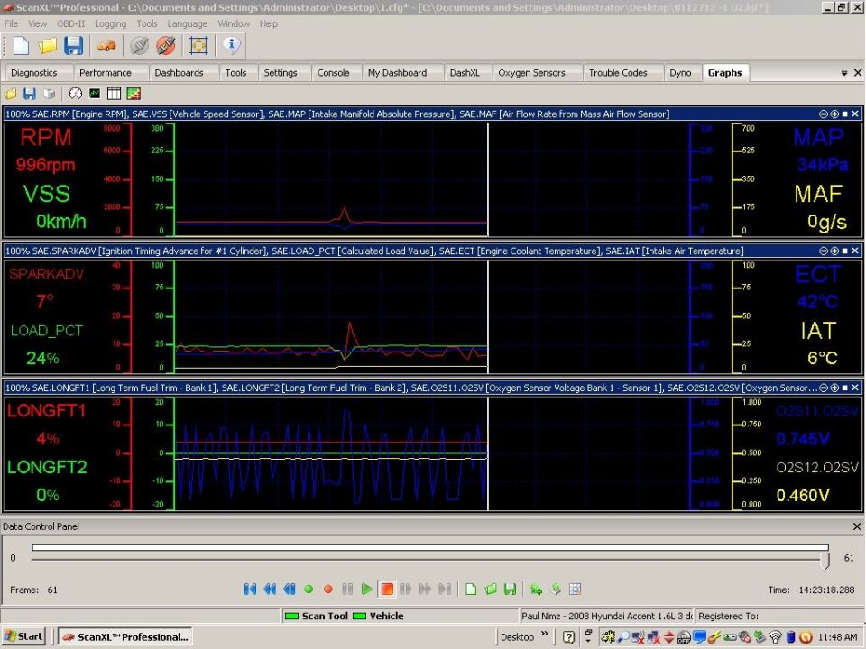Step forward one frame in playback
Viewport: 866px width, 649px height.
click(406, 590)
